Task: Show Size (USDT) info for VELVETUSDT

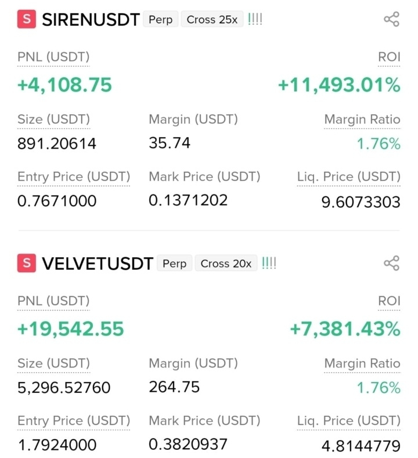Action: (54, 363)
